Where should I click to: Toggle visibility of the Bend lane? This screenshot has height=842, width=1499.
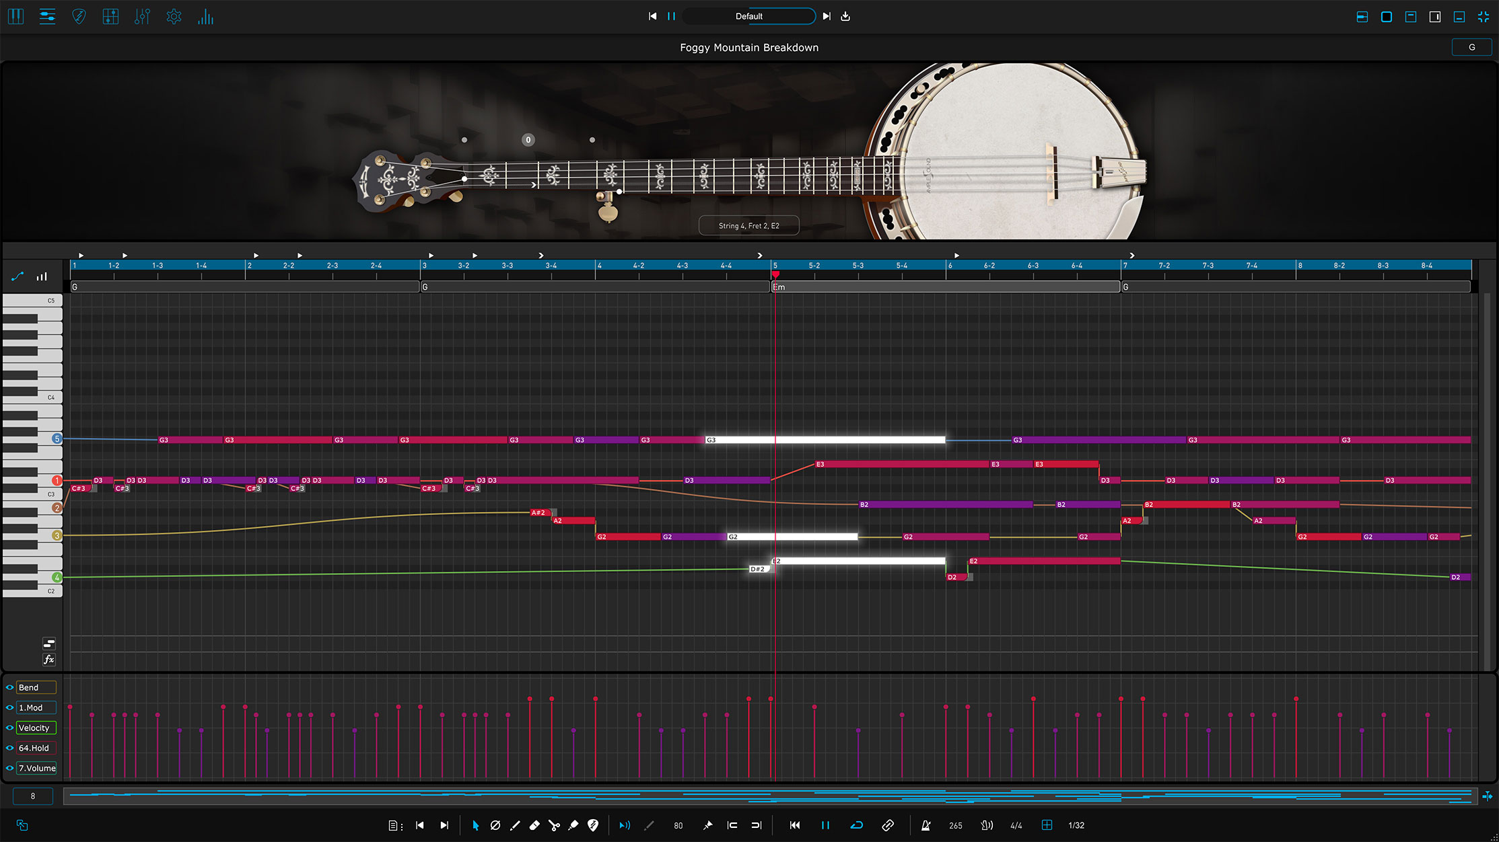(x=9, y=687)
